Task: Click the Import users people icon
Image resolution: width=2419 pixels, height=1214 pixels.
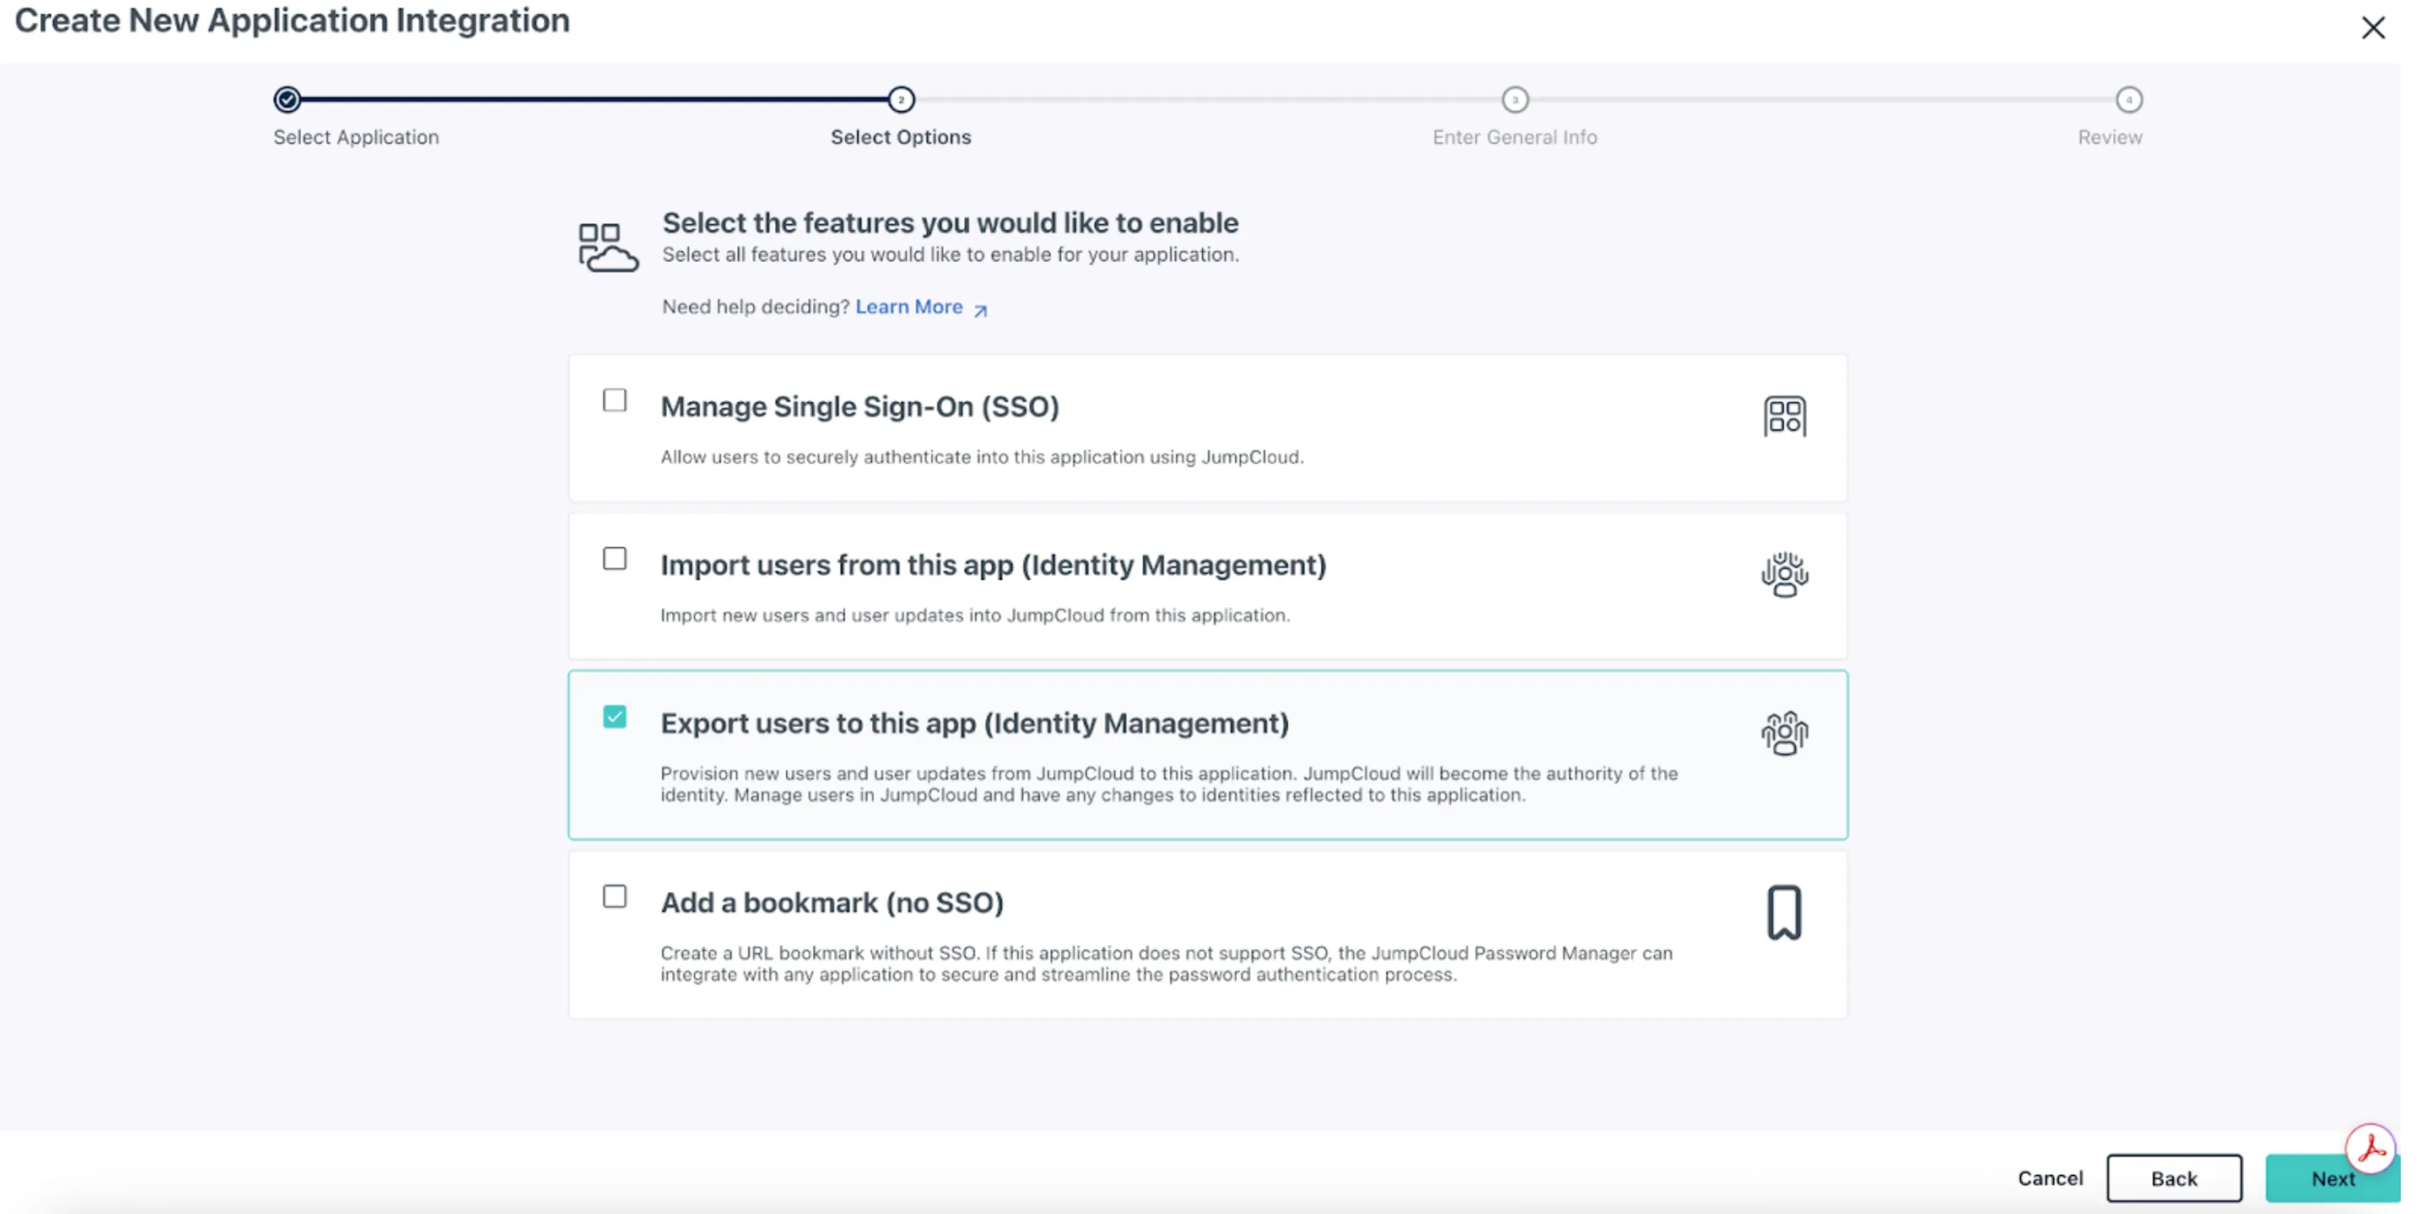Action: click(1784, 575)
